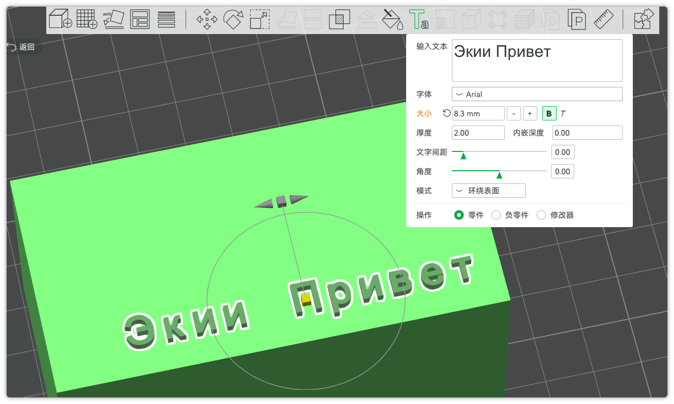674x404 pixels.
Task: Click the horizontal lines toolbar icon
Action: 166,20
